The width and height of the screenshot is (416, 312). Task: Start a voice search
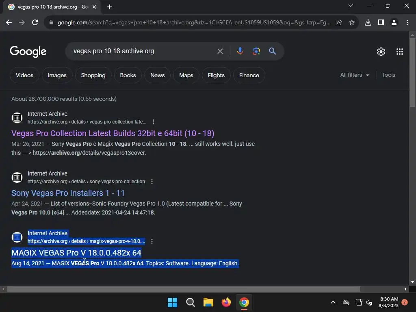(x=240, y=51)
